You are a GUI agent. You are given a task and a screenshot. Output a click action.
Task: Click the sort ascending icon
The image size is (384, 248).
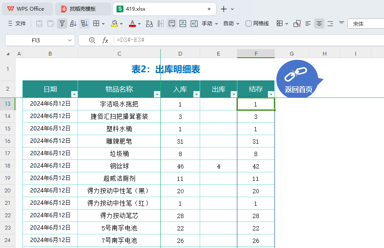click(x=73, y=24)
